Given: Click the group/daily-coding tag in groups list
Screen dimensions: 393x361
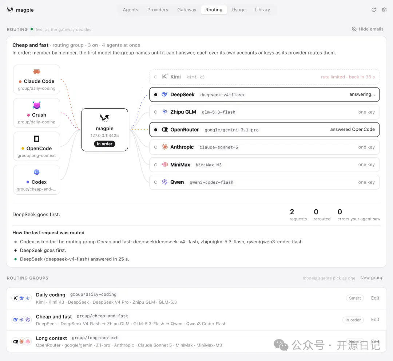Looking at the screenshot, I should 93,295.
